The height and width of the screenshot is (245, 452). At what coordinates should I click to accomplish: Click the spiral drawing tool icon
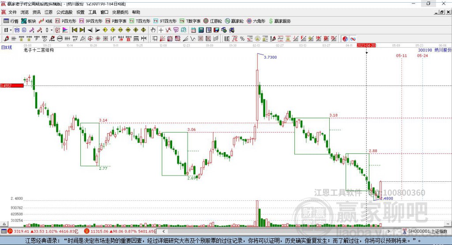[45, 39]
